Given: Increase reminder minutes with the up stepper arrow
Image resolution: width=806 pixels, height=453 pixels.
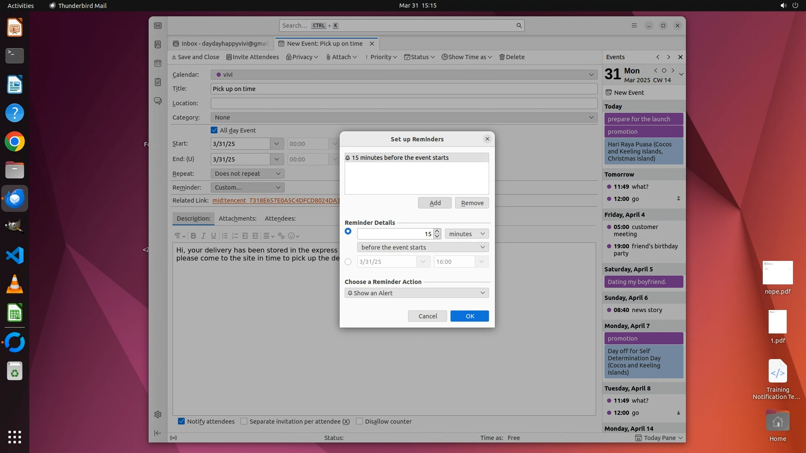Looking at the screenshot, I should [x=437, y=232].
